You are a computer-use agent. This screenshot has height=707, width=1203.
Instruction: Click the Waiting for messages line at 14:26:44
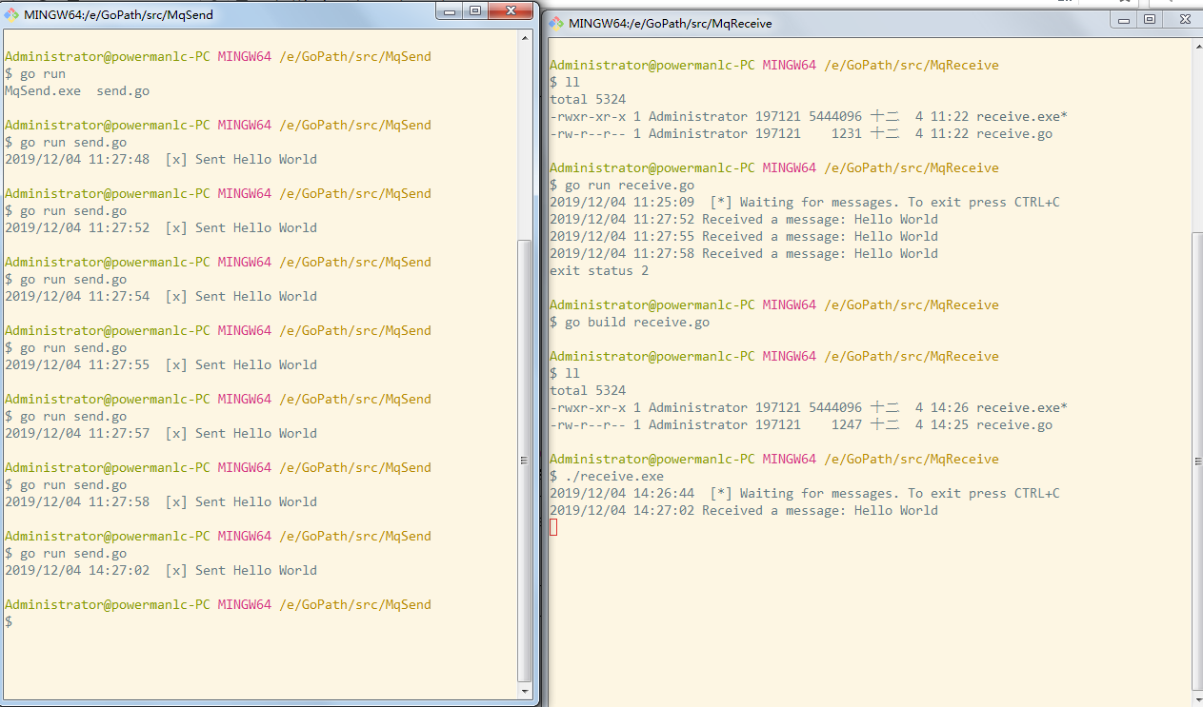point(805,493)
